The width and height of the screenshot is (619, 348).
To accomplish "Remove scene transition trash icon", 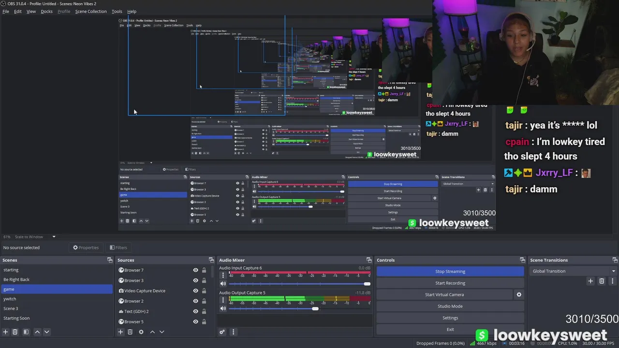I will click(x=602, y=281).
